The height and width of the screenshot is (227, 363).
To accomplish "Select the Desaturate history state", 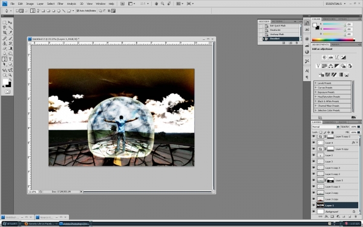I will coord(281,30).
